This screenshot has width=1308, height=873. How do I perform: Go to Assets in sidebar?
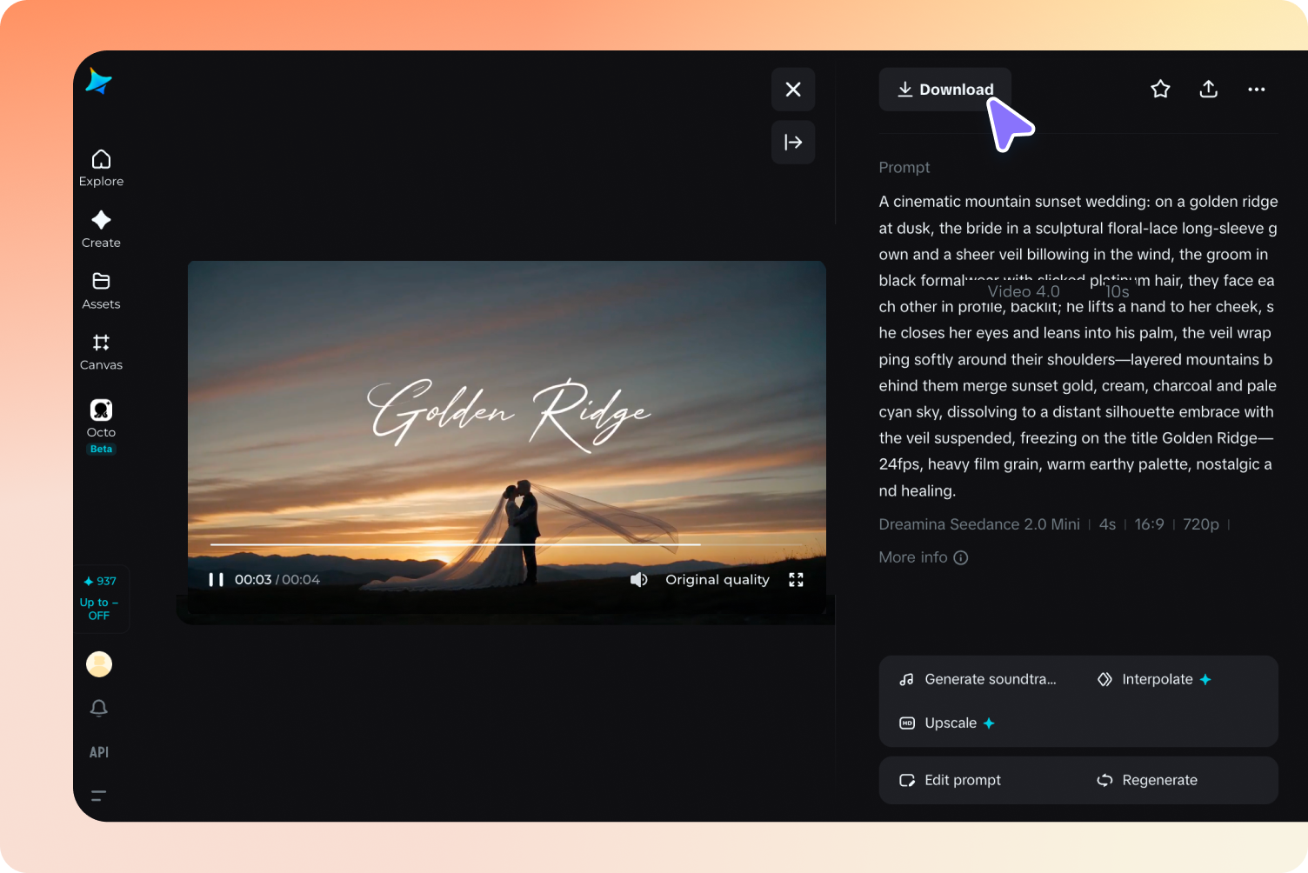(101, 291)
